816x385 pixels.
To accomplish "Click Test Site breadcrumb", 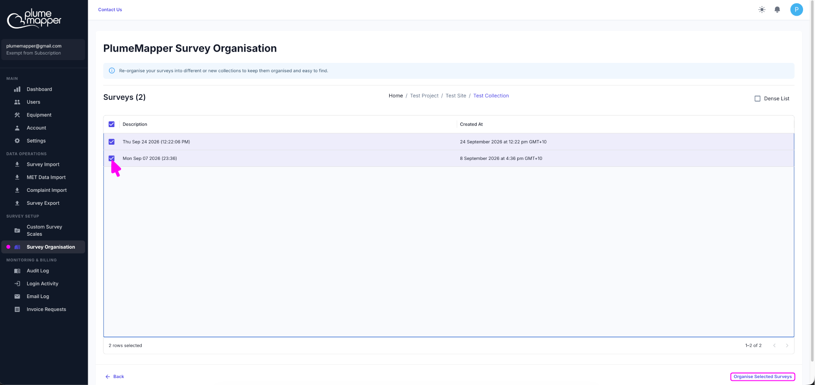I will [x=456, y=96].
